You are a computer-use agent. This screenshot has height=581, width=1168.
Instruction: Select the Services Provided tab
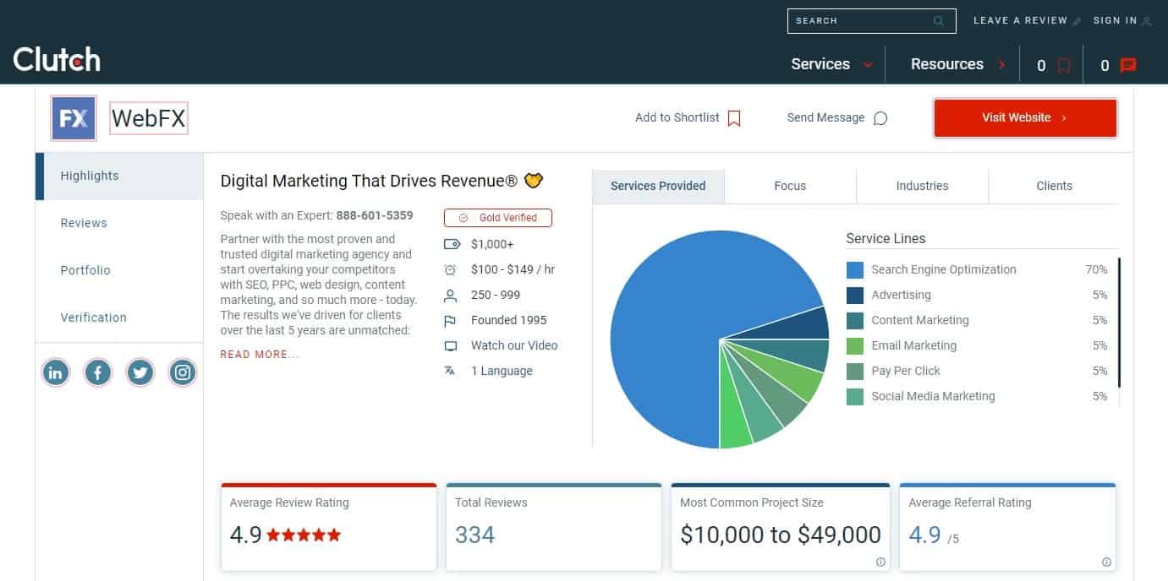[x=658, y=186]
